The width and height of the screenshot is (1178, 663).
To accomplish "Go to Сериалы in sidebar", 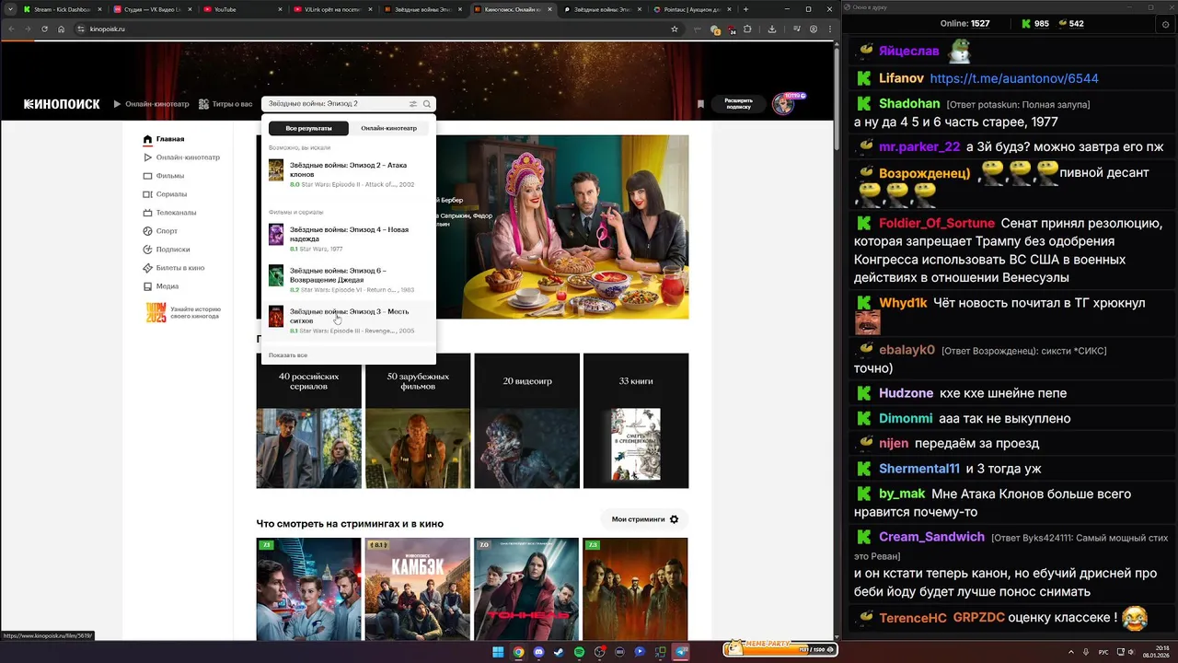I will pyautogui.click(x=165, y=194).
